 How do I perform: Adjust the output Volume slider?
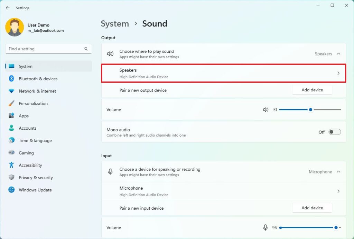point(310,109)
